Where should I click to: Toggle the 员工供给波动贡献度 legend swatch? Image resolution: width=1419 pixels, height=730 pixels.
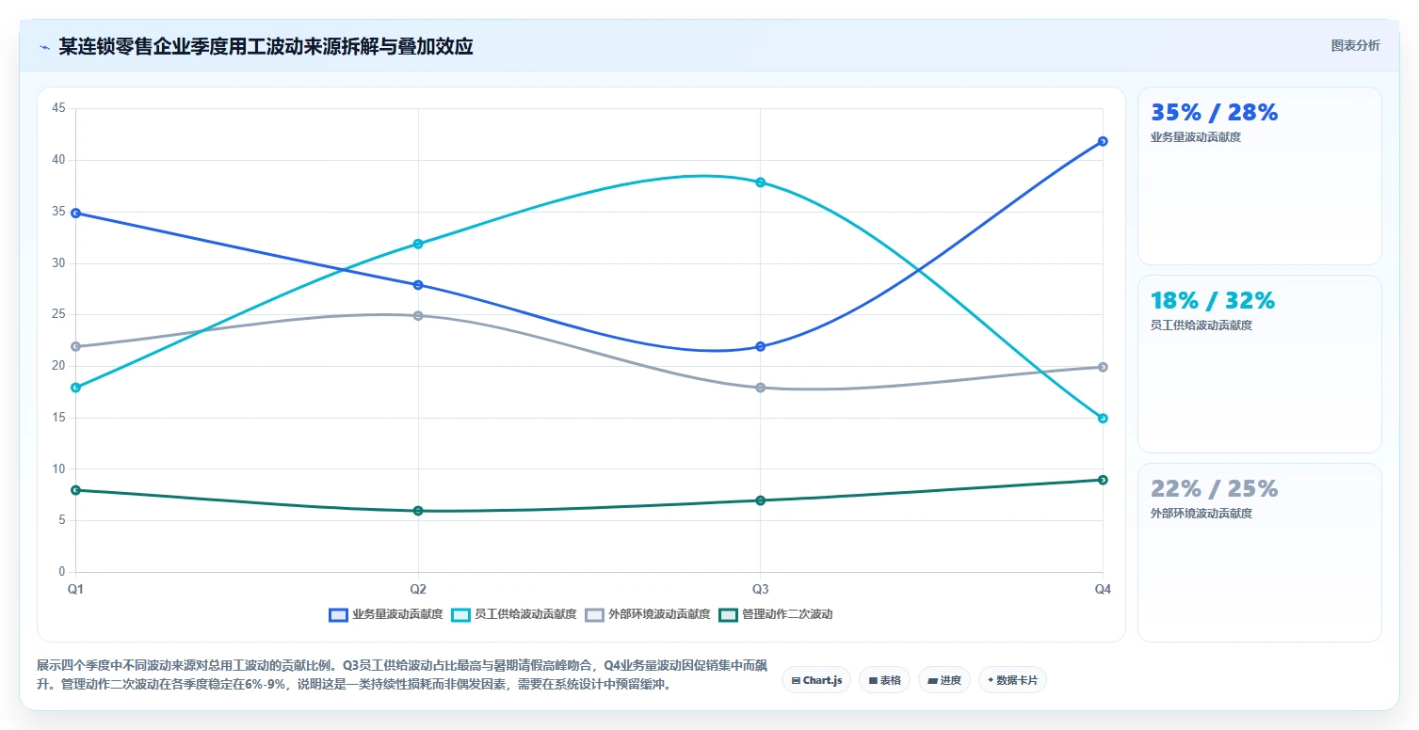pyautogui.click(x=460, y=614)
